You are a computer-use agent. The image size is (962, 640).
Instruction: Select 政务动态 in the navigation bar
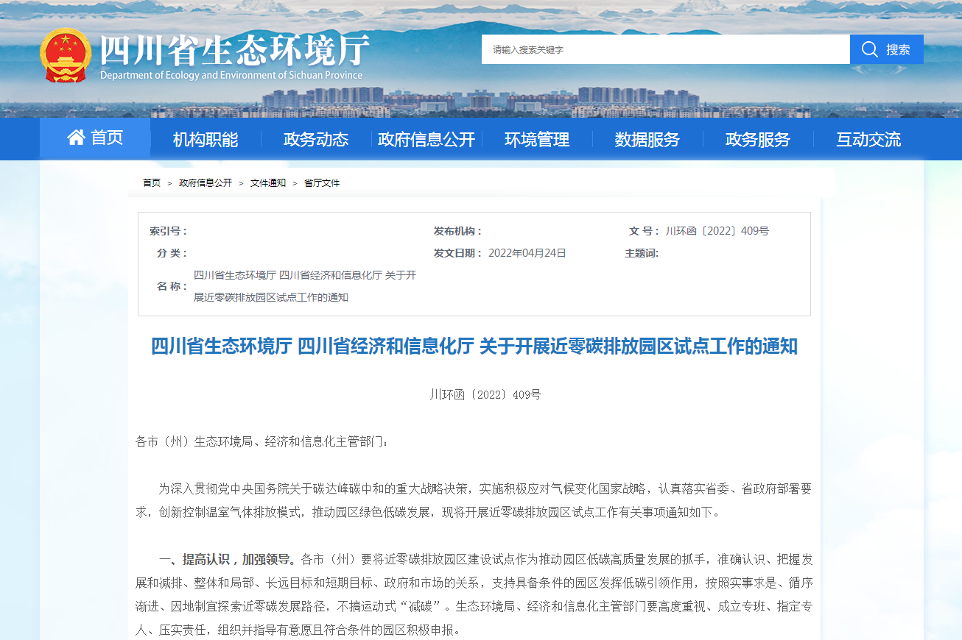(316, 140)
